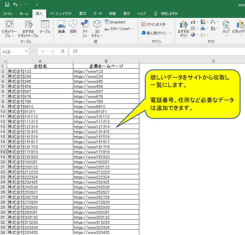Expand the マップ dropdown arrow
The image size is (245, 235).
pyautogui.click(x=227, y=36)
